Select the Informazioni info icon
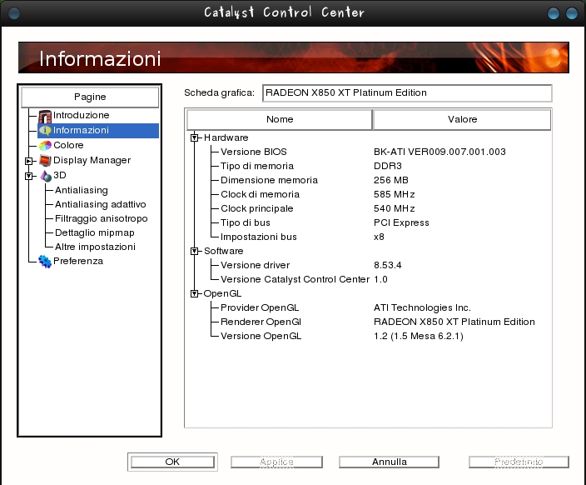 (45, 131)
